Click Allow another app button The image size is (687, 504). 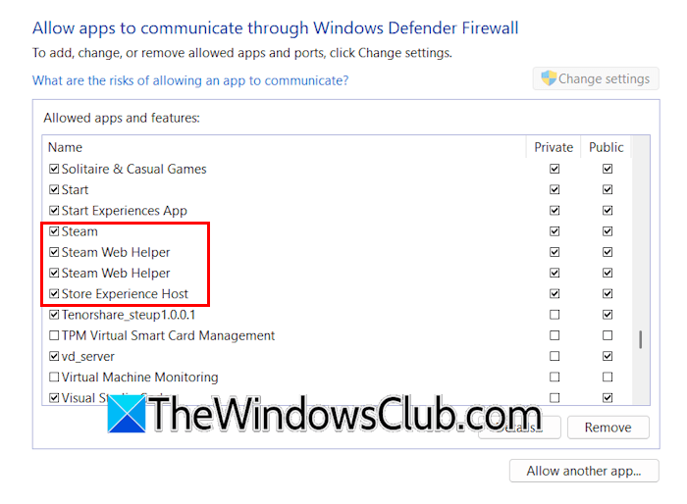pos(584,471)
